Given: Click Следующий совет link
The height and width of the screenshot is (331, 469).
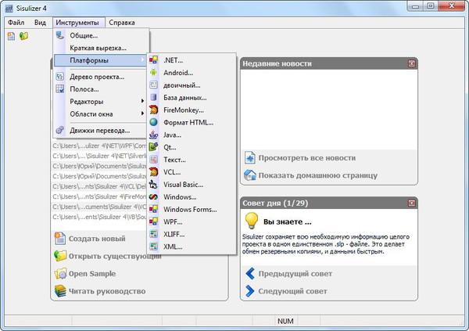Looking at the screenshot, I should point(292,291).
